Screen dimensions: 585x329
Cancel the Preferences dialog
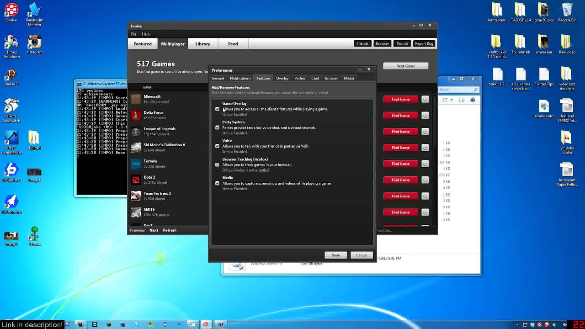362,255
